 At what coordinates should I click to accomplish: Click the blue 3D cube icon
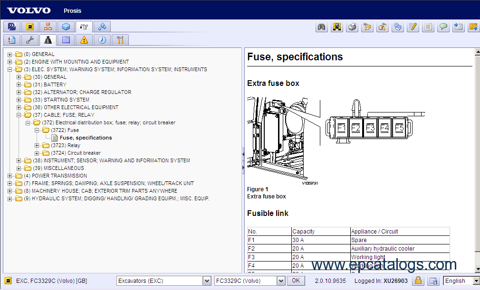point(66,27)
